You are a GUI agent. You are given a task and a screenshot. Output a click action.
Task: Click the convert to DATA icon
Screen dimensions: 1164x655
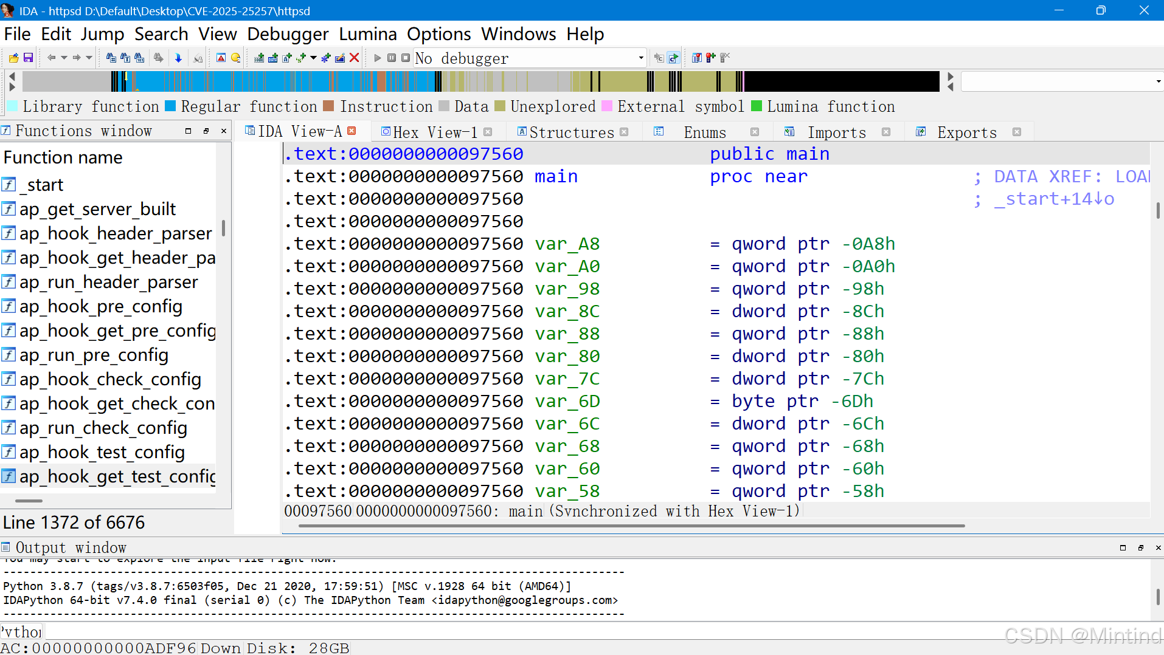click(x=273, y=58)
